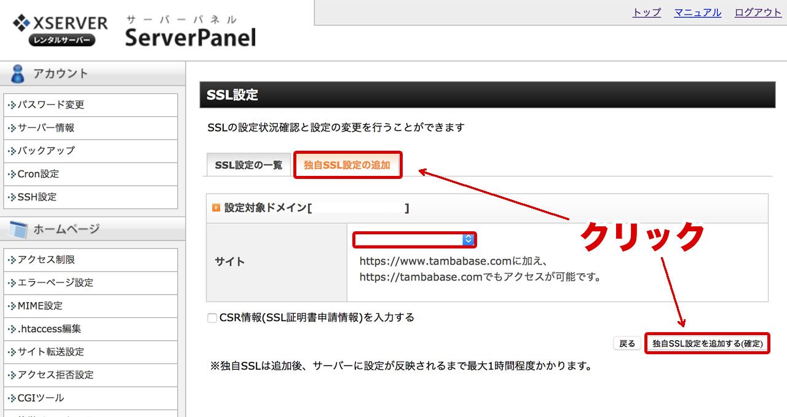Viewport: 787px width, 417px height.
Task: Open the トップ link
Action: 647,12
